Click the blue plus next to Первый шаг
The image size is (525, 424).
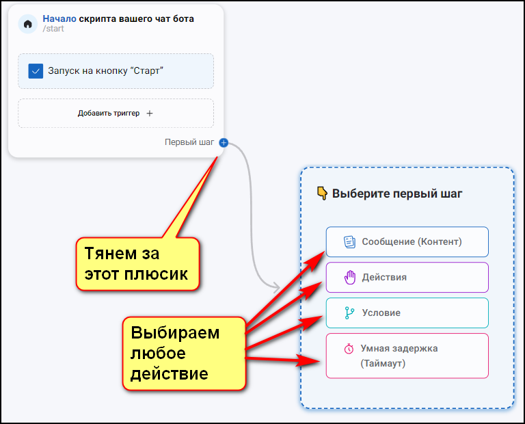224,143
